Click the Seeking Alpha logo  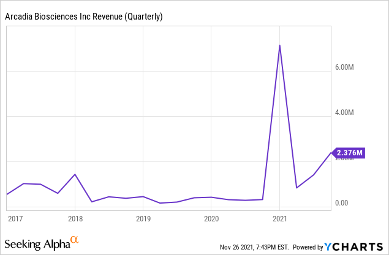pos(42,243)
